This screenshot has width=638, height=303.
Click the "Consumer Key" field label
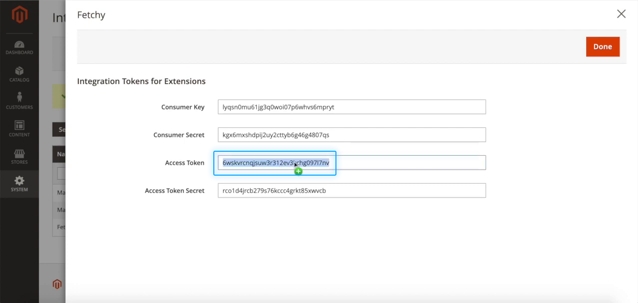[183, 107]
